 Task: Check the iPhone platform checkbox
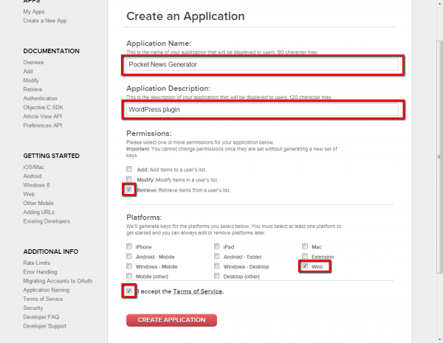(129, 246)
